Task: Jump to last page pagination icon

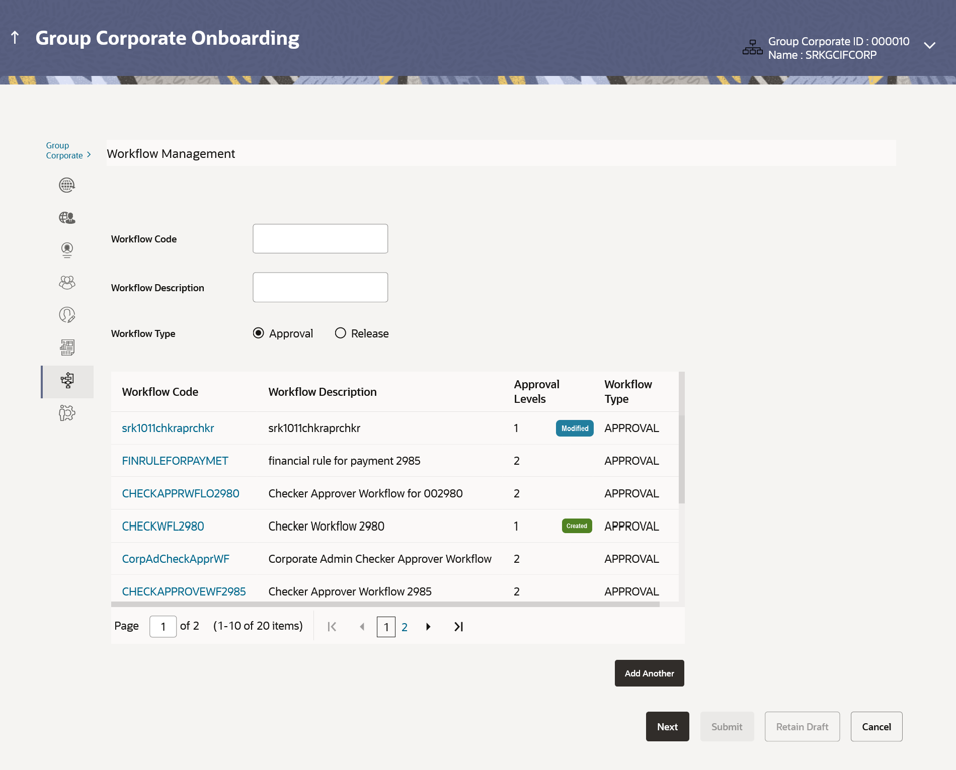Action: point(458,627)
